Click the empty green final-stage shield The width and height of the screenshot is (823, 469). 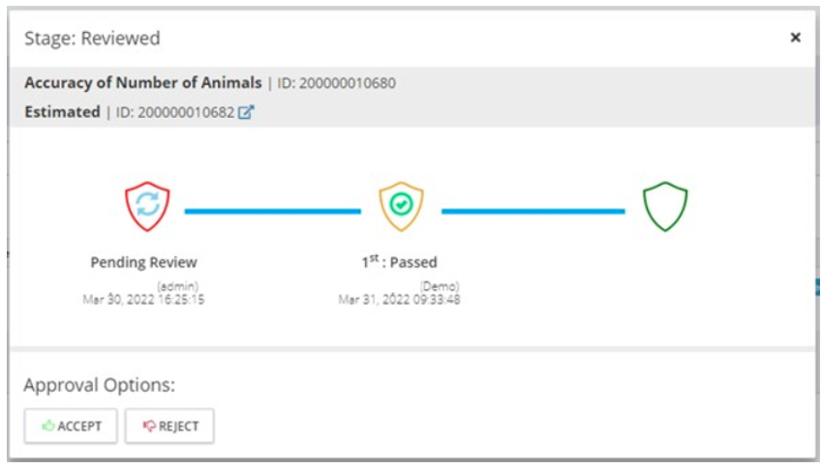[665, 205]
